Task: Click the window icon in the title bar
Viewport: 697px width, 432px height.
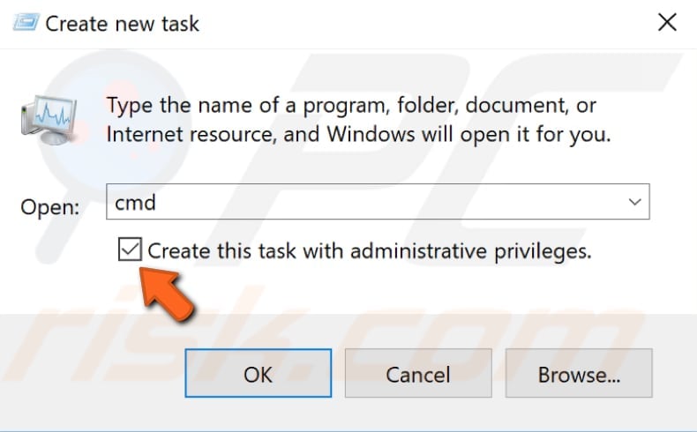Action: click(24, 22)
